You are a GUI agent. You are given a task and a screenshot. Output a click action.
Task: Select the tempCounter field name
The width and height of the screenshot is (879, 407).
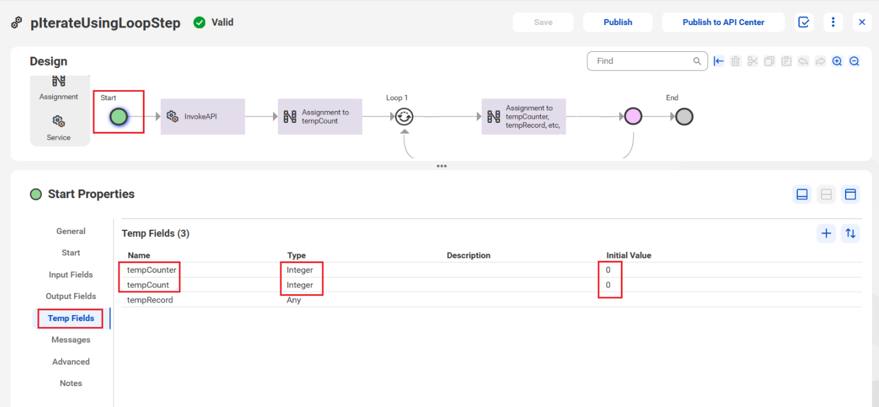152,270
